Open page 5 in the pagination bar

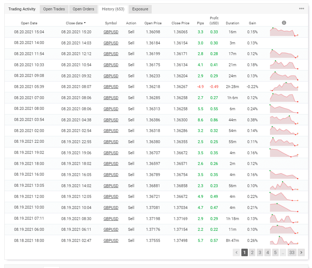275,252
